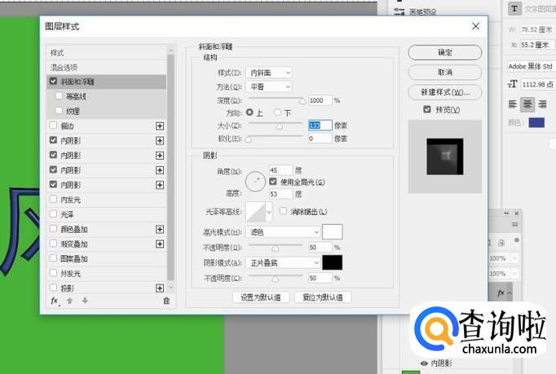The image size is (556, 374).
Task: Choose left text alignment icon
Action: click(x=513, y=103)
